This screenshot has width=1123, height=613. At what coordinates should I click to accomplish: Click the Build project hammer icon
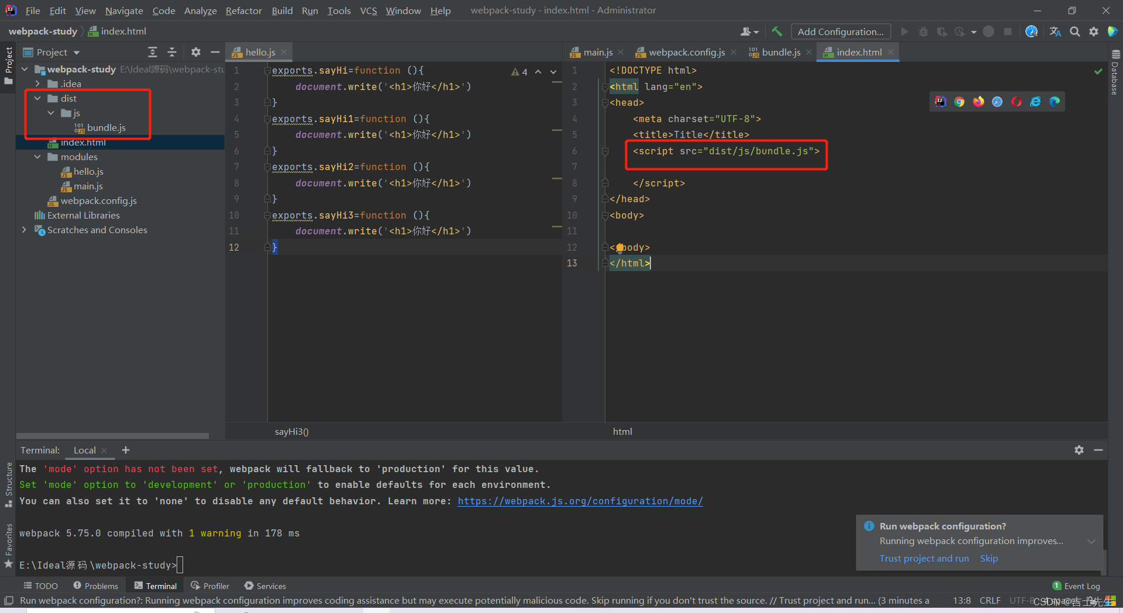point(777,32)
